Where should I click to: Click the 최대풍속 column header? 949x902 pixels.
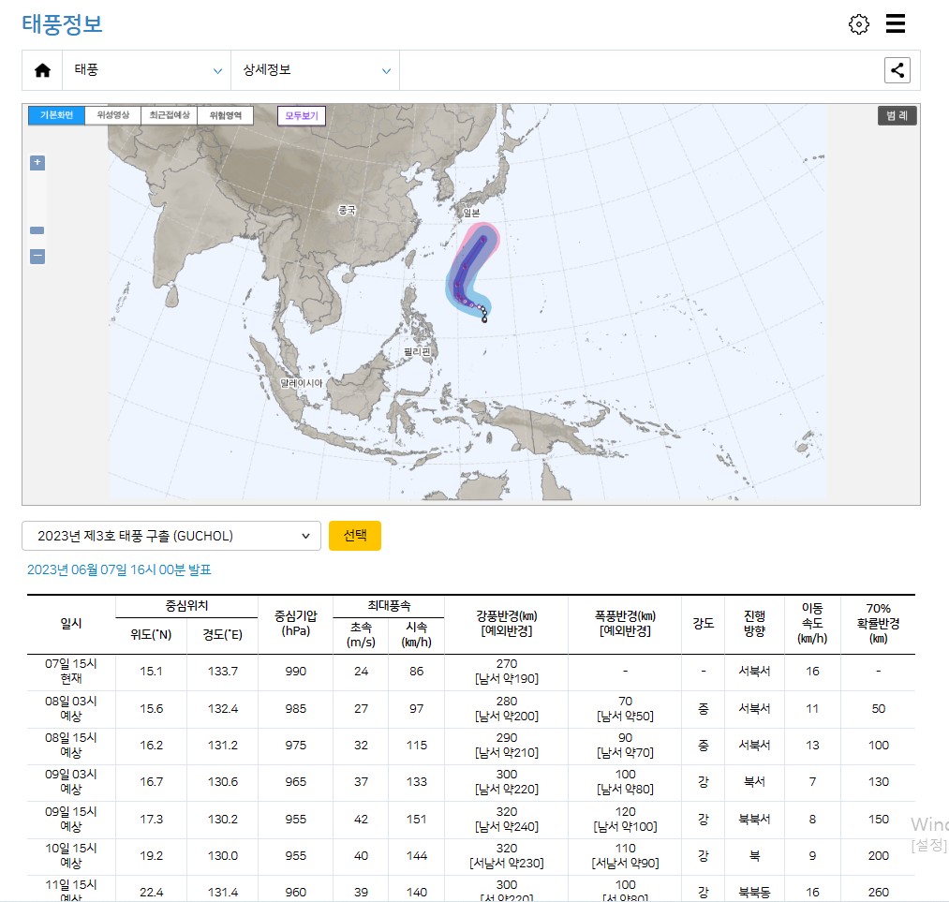389,606
